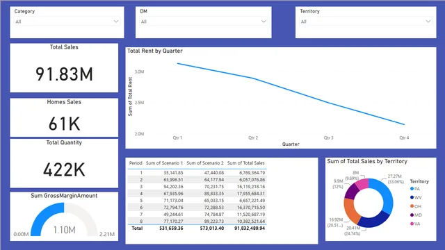
Task: Click the Total Rent by Quarter title
Action: click(154, 51)
